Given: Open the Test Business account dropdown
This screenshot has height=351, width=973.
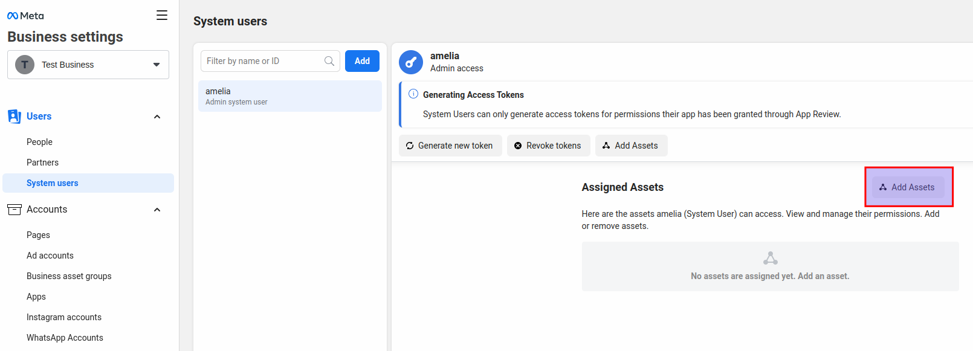Looking at the screenshot, I should pos(88,65).
